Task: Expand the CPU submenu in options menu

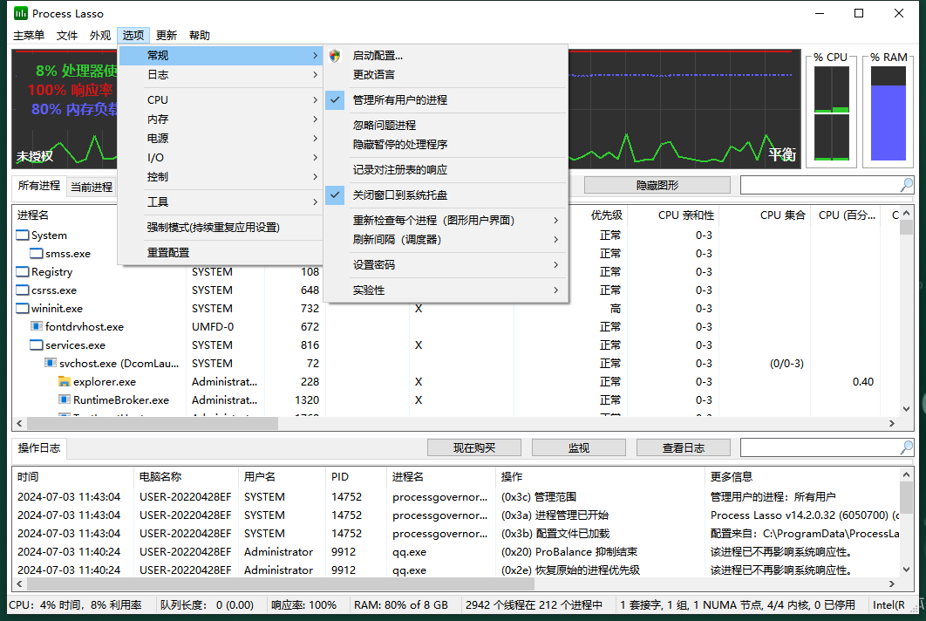Action: (221, 99)
